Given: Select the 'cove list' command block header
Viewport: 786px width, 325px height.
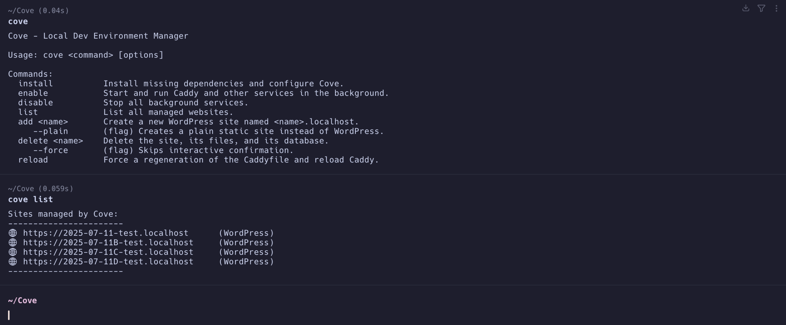Looking at the screenshot, I should click(30, 199).
